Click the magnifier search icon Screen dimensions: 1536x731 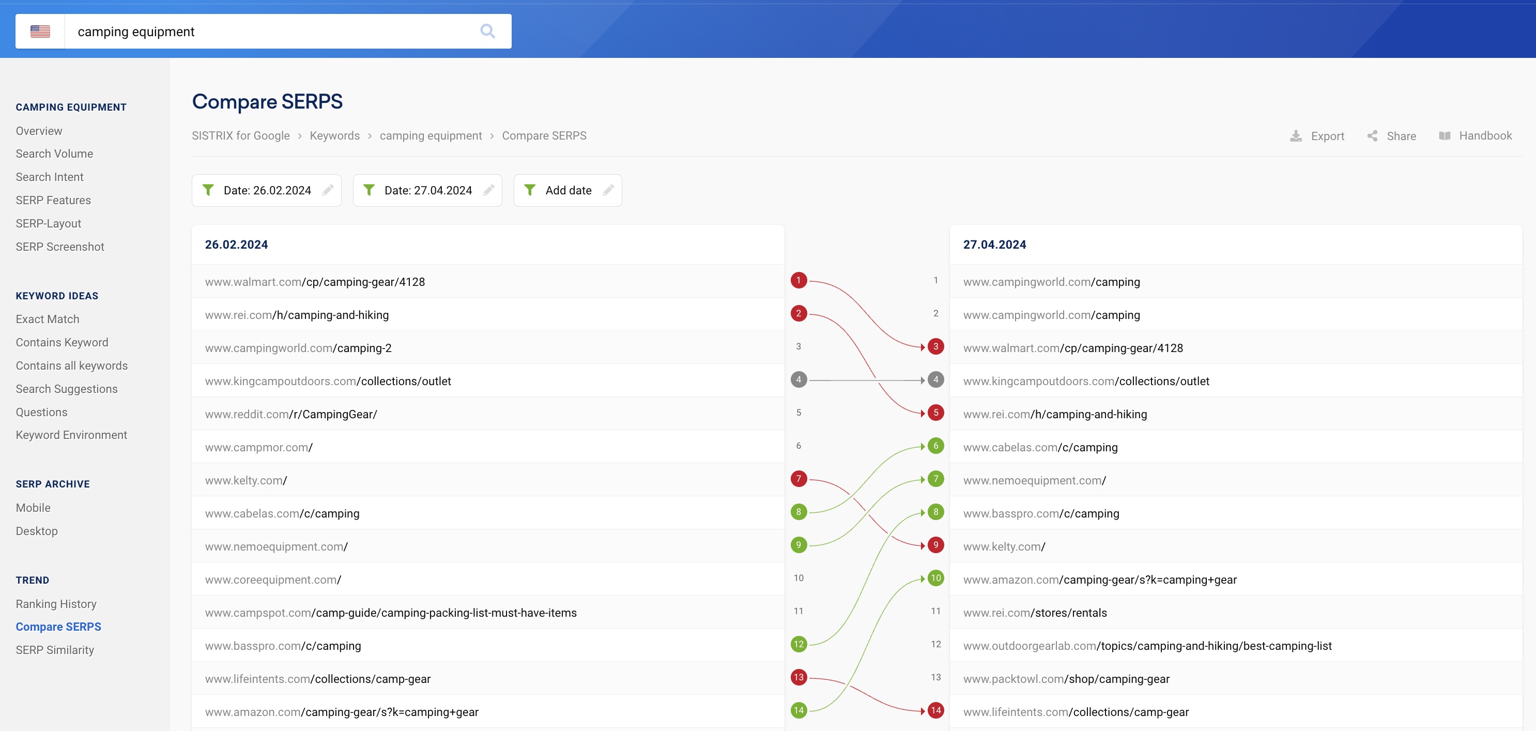tap(487, 31)
